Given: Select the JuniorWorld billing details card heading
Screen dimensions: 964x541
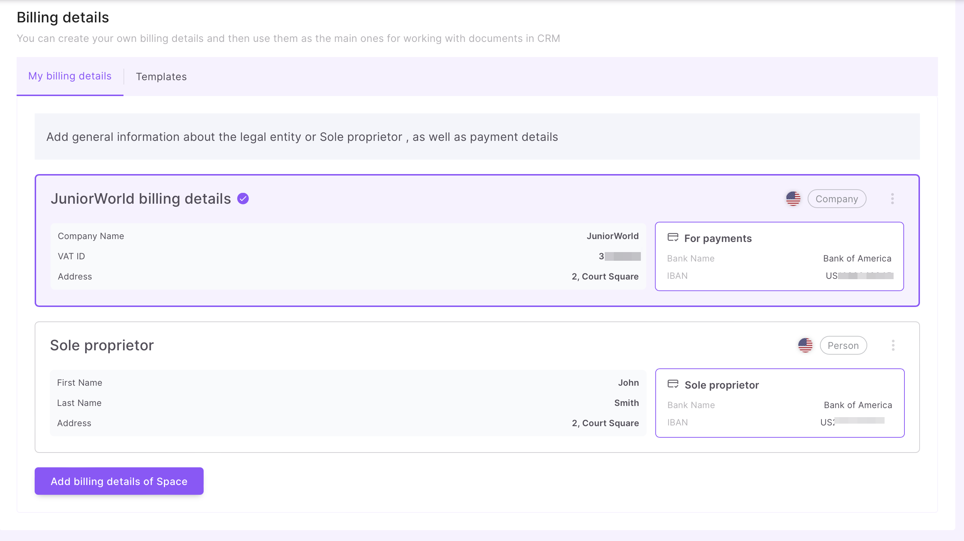Looking at the screenshot, I should pos(141,198).
